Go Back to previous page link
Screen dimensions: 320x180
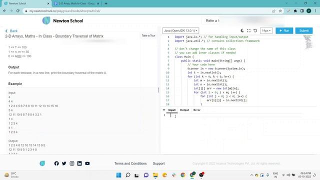[11, 31]
